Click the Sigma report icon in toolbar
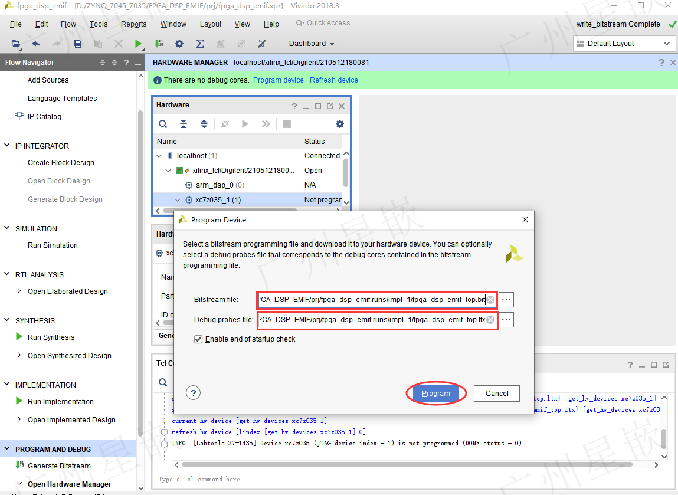The image size is (678, 495). 200,44
